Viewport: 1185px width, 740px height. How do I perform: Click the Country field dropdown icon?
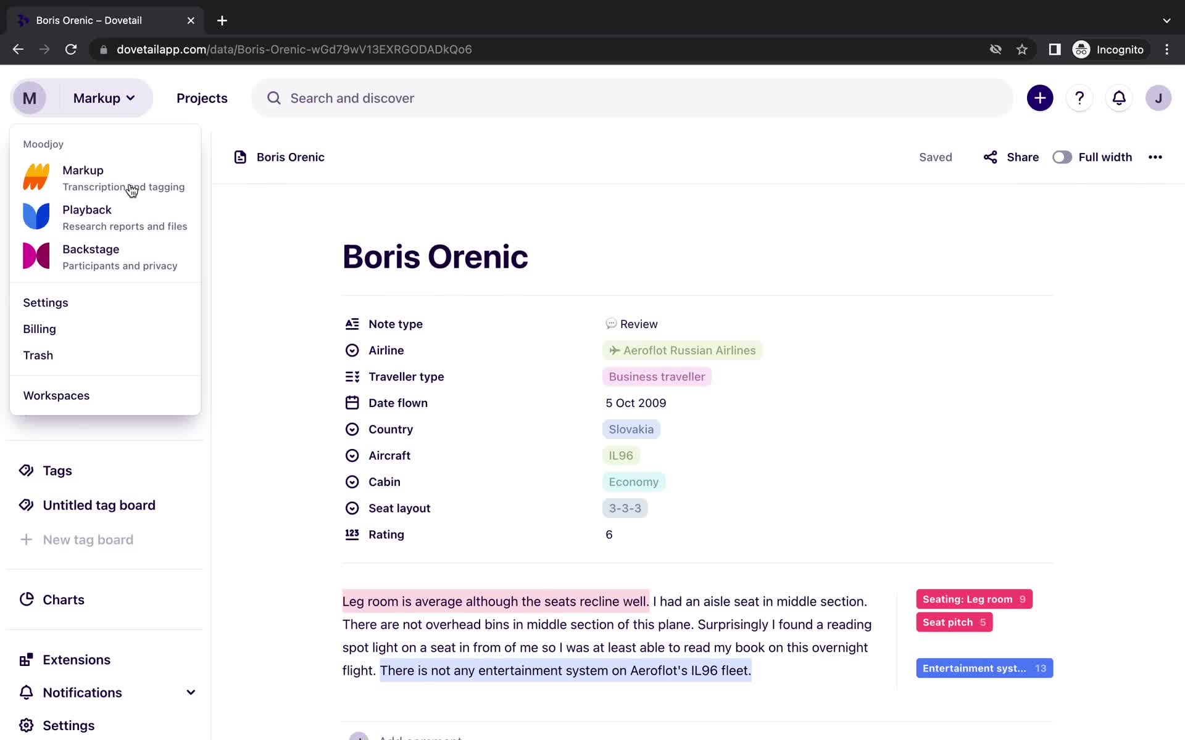(x=352, y=429)
